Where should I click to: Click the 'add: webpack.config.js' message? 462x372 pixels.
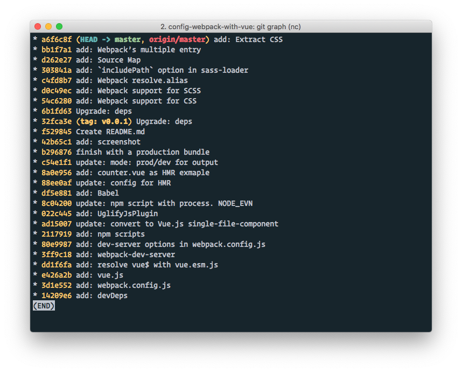(123, 286)
